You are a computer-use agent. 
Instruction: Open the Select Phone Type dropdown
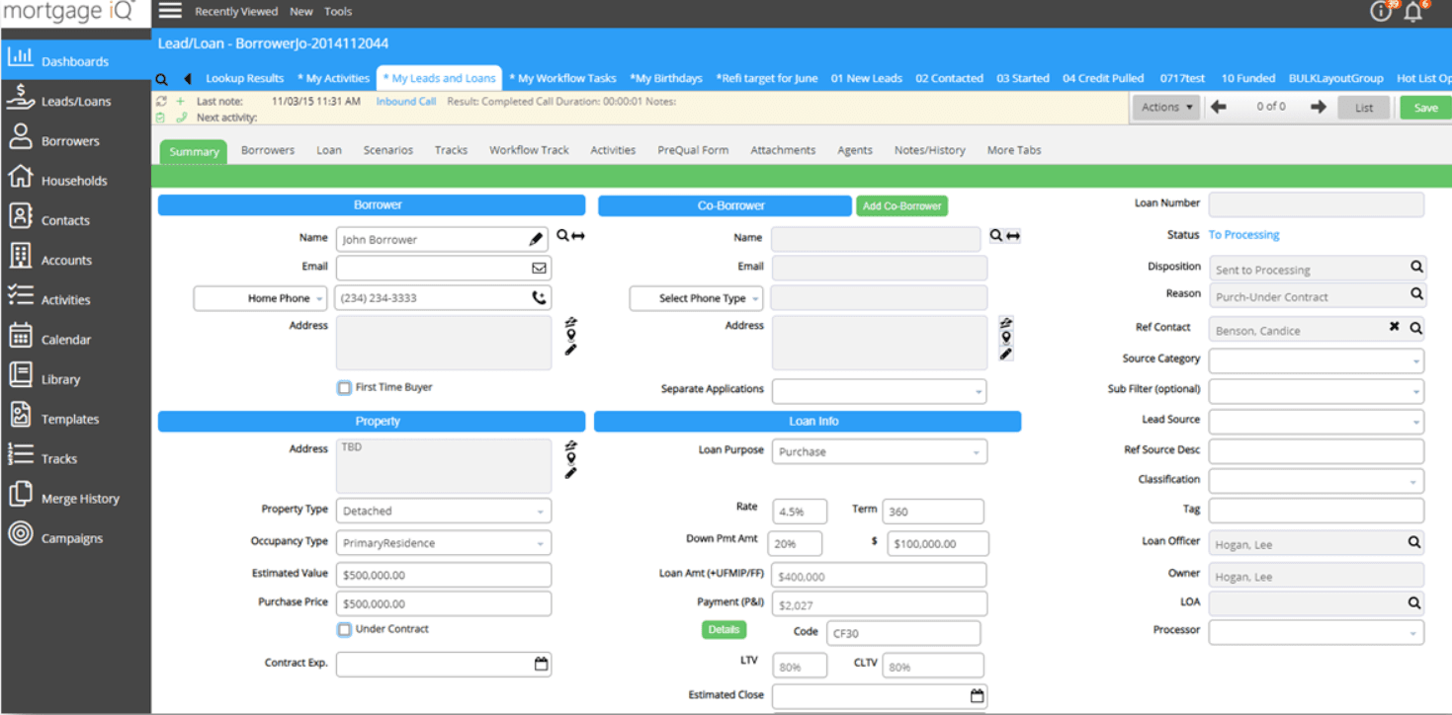tap(696, 297)
